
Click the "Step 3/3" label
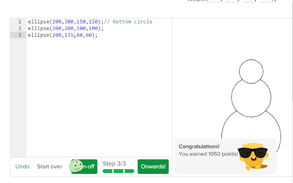[x=114, y=164]
